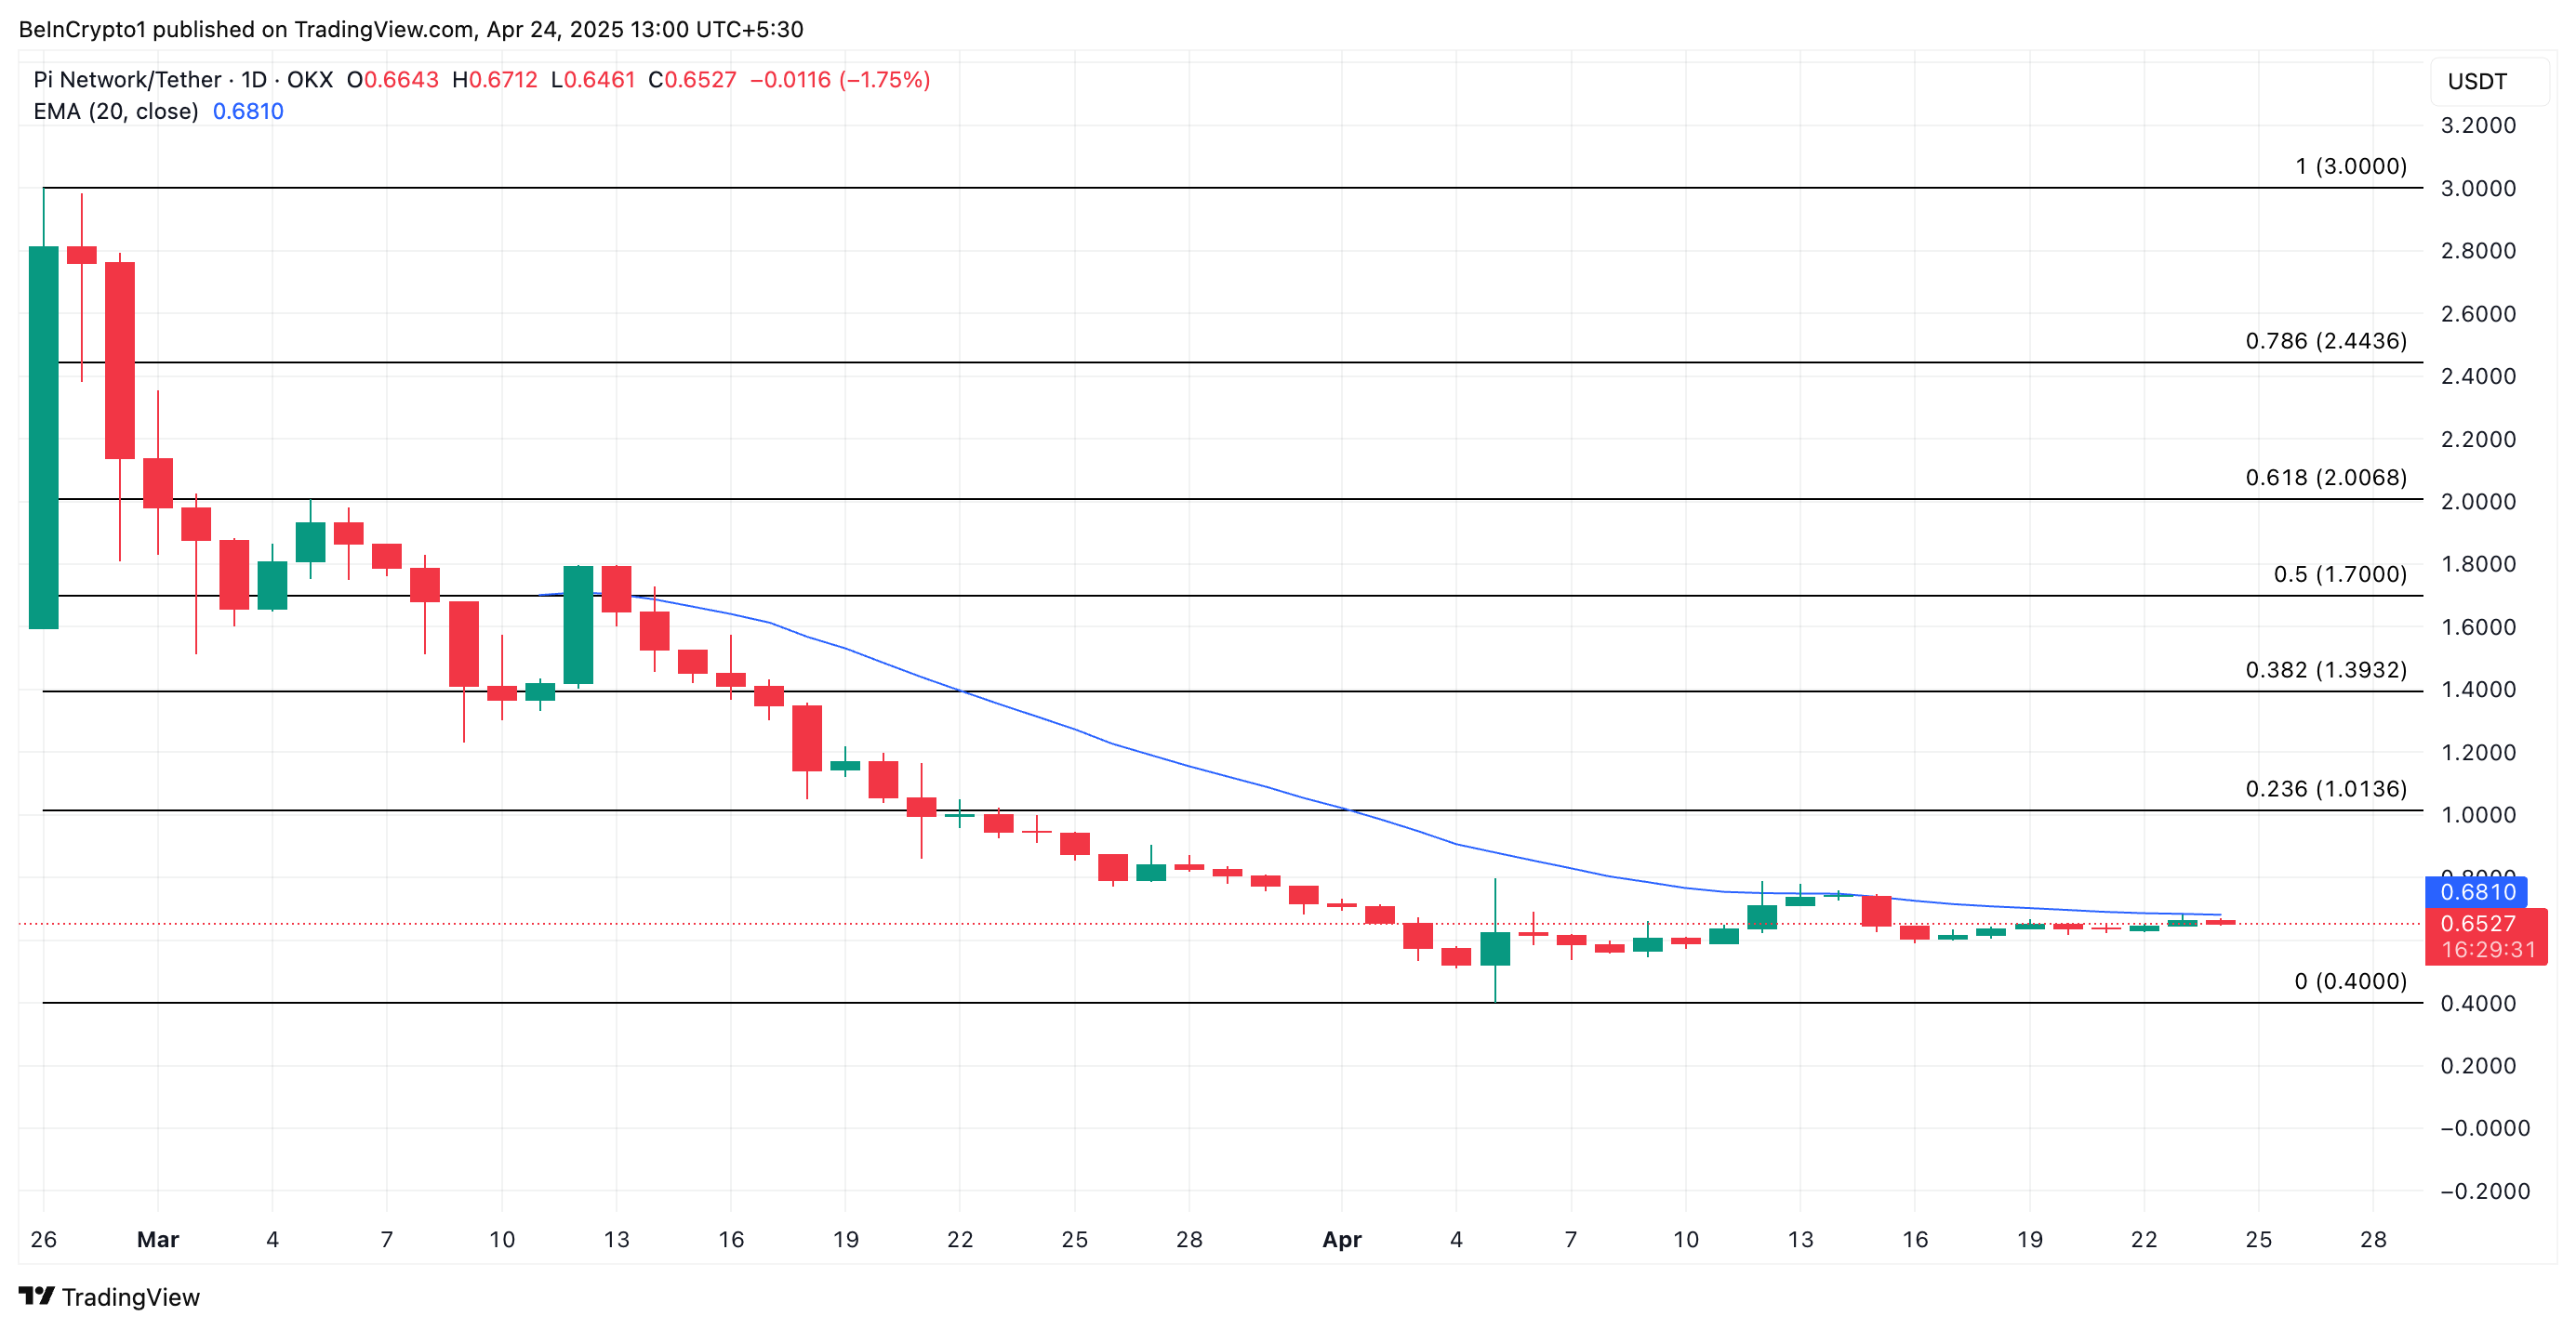
Task: Click the red 0.6527 current price tag
Action: pos(2476,923)
